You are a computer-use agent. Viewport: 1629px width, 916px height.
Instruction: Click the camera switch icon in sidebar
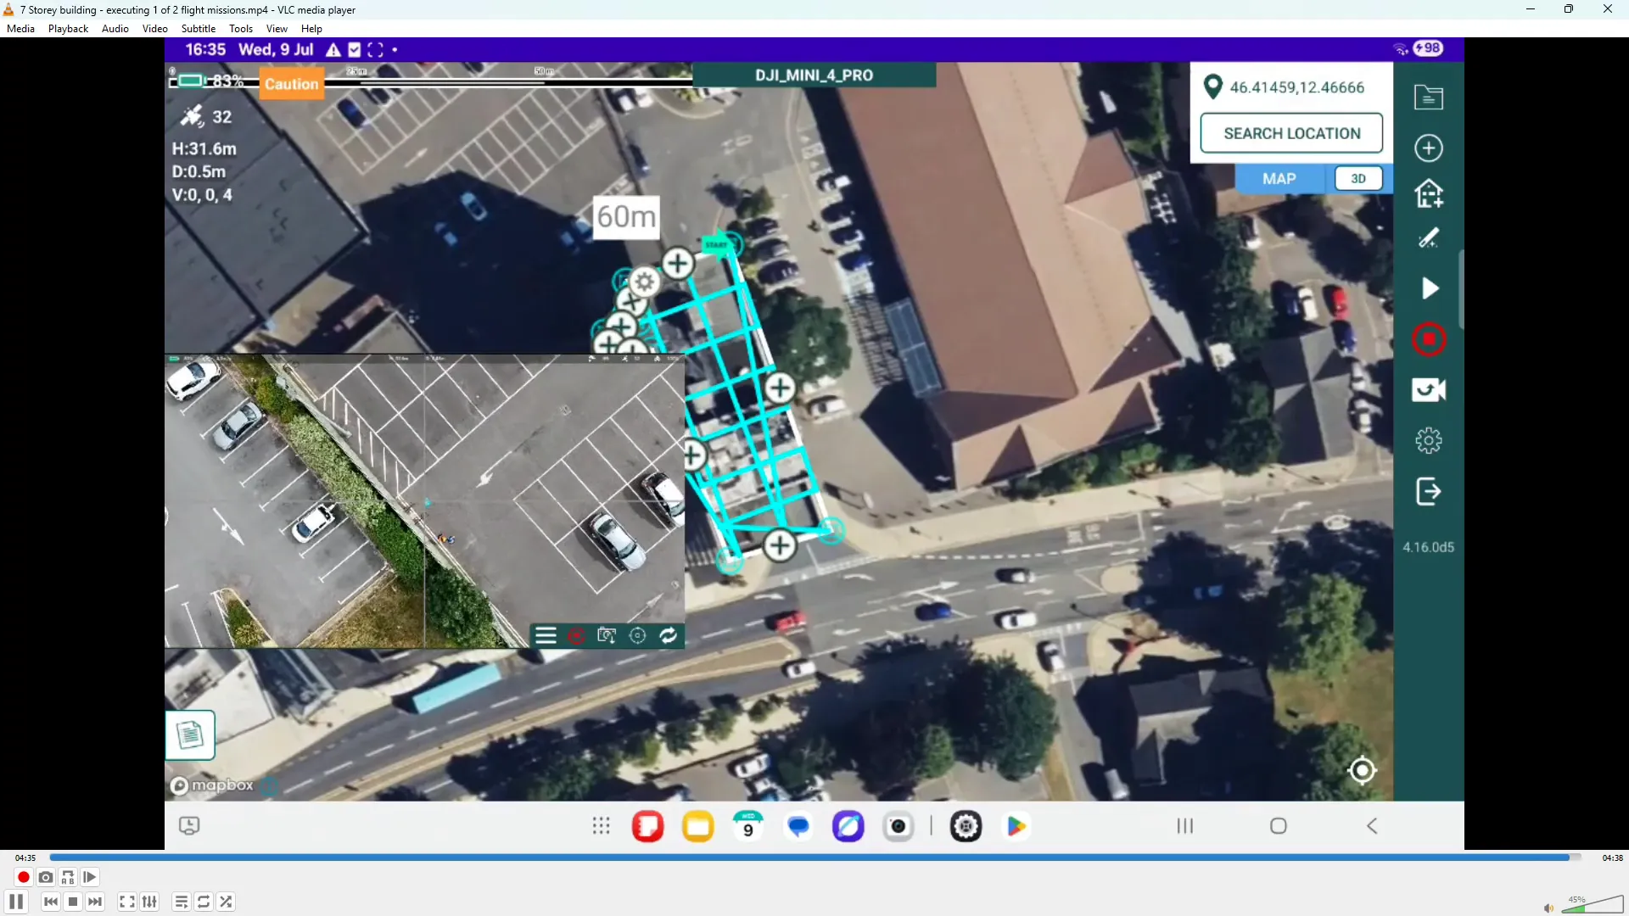(1429, 390)
